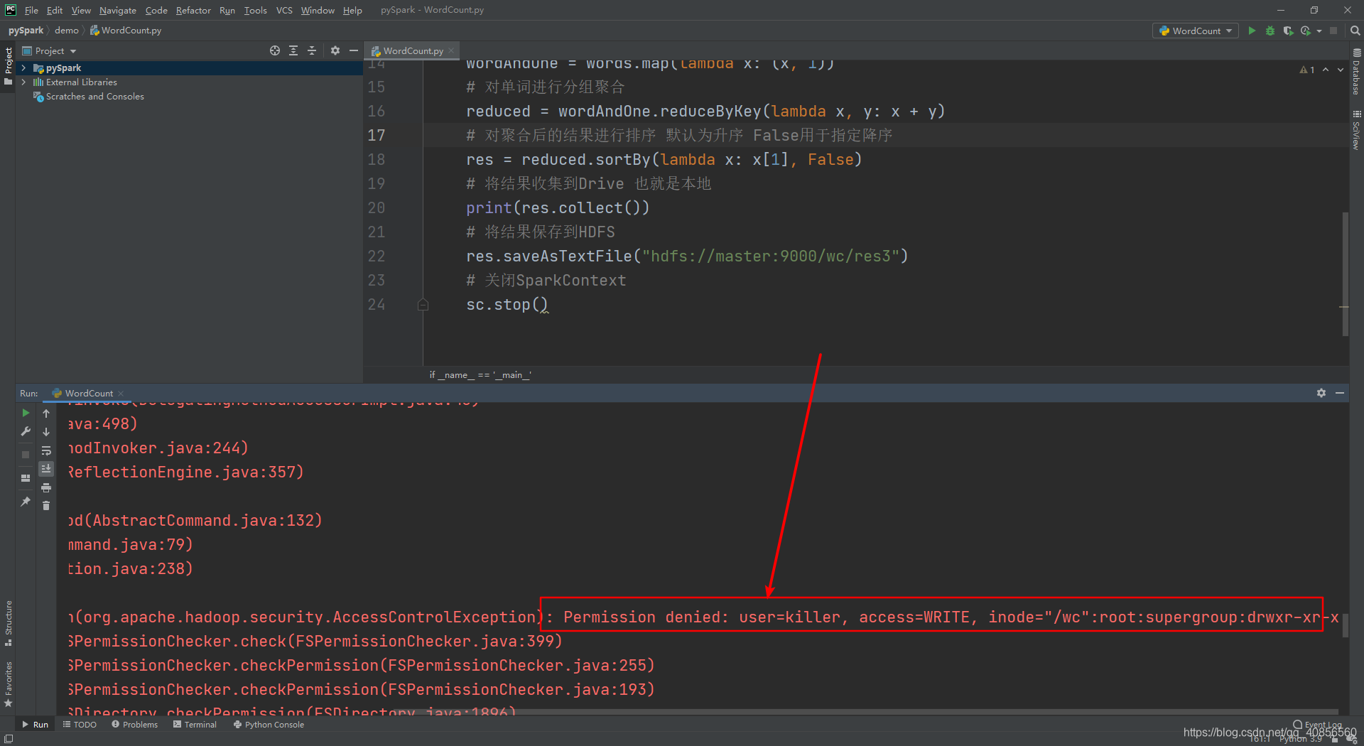Jump to previous highlighted error arrow
Image resolution: width=1364 pixels, height=746 pixels.
[1326, 70]
